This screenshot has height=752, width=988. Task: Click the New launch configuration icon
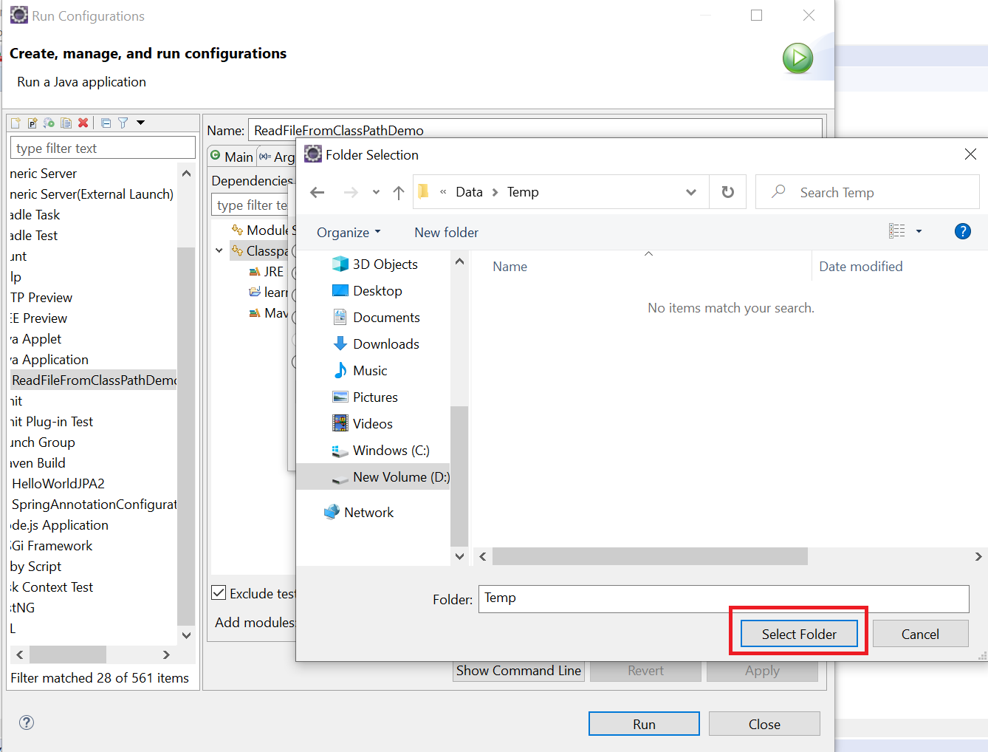tap(16, 123)
